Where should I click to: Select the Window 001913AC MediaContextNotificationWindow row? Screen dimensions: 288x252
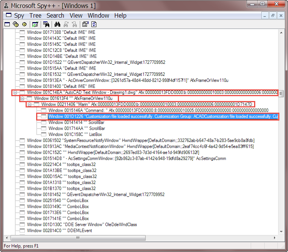pos(140,146)
